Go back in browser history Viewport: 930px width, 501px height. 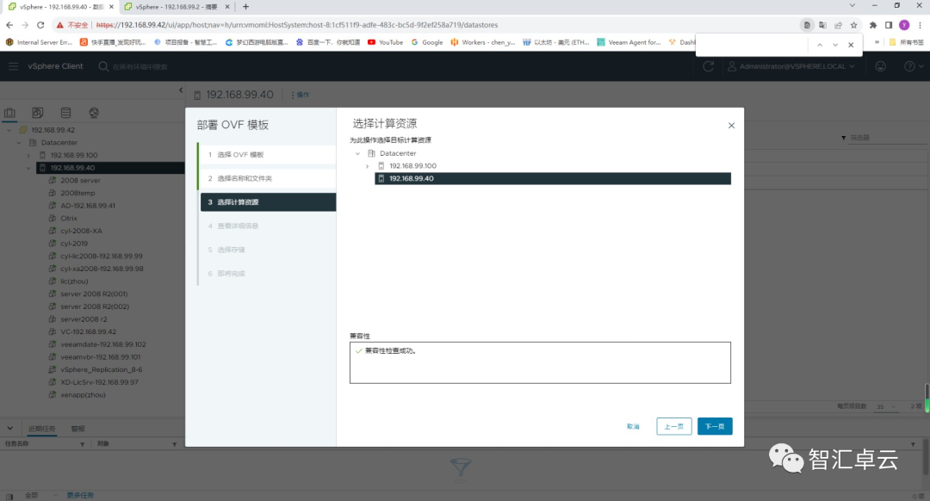click(x=9, y=25)
